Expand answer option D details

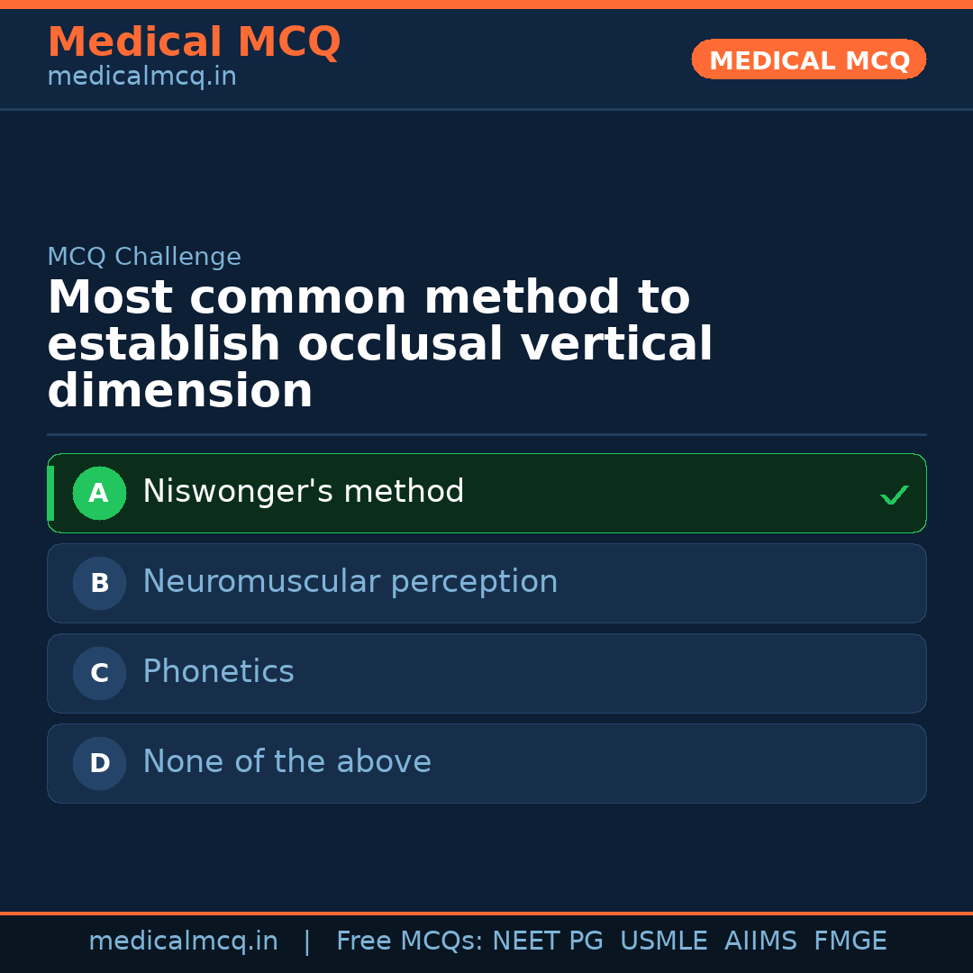point(486,763)
